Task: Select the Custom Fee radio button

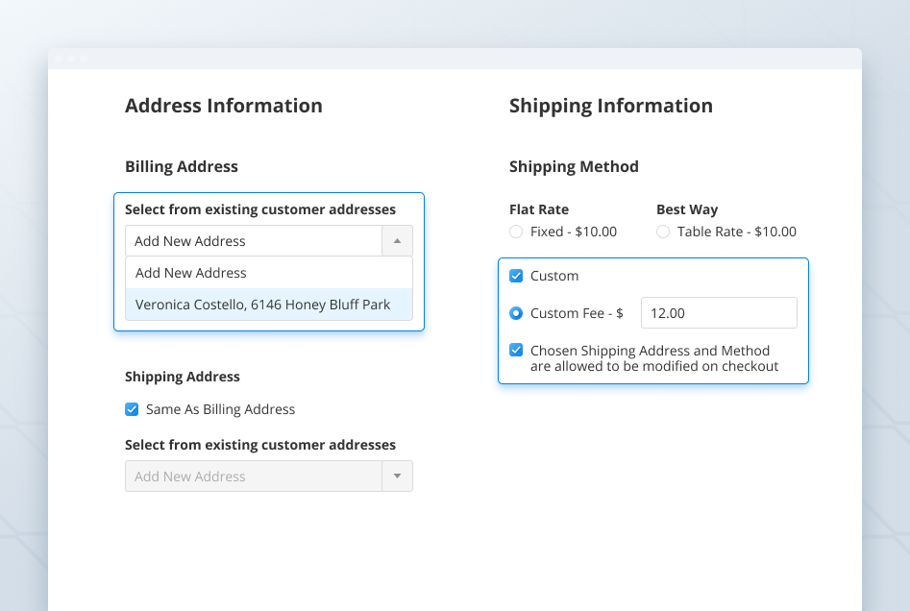Action: [x=515, y=312]
